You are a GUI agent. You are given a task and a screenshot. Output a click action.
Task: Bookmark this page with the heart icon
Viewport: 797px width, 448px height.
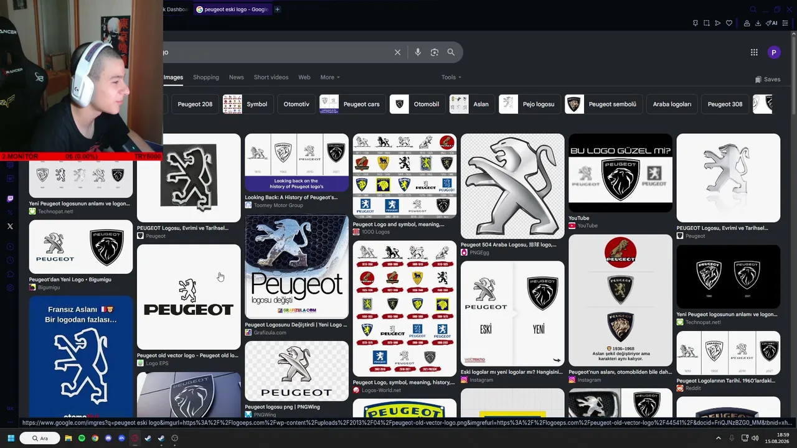point(729,23)
